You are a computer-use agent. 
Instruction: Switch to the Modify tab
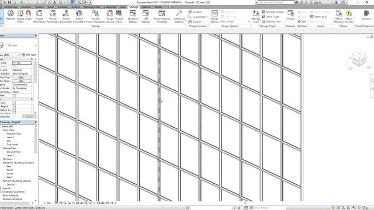[158, 7]
